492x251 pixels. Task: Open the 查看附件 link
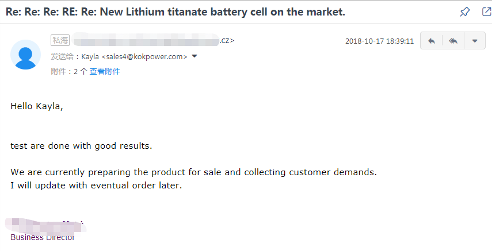point(105,71)
